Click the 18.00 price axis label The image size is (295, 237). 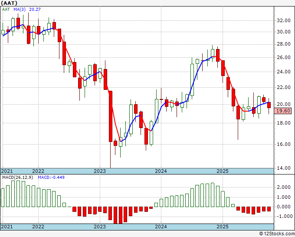[x=284, y=123]
